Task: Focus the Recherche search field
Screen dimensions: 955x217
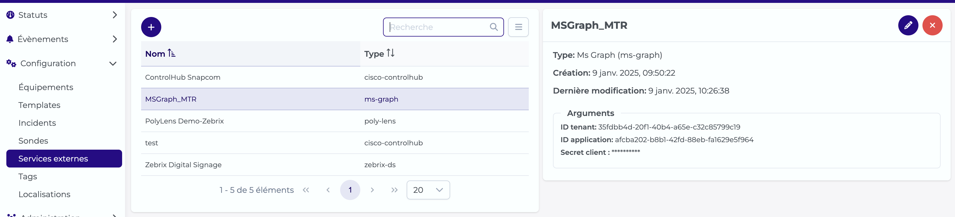Action: pyautogui.click(x=438, y=27)
